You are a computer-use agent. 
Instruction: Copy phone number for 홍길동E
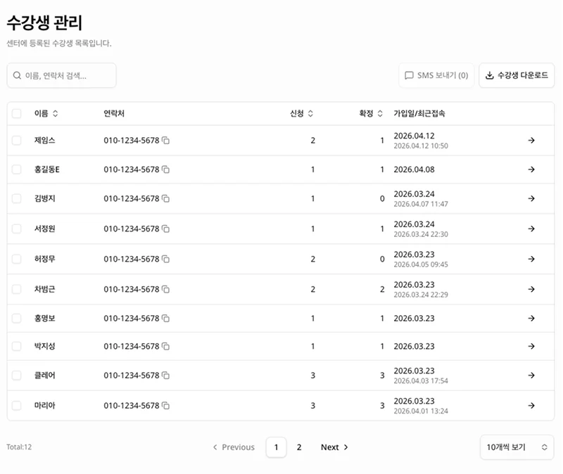point(165,169)
